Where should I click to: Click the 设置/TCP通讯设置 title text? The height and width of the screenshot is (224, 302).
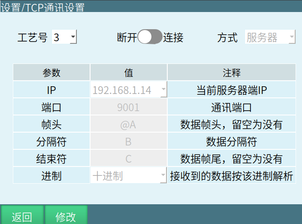(42, 7)
